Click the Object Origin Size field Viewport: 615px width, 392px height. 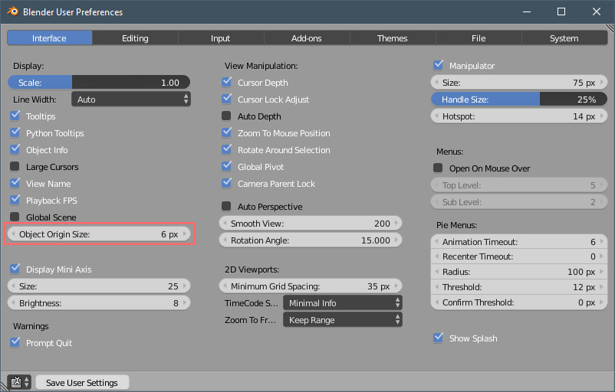click(x=99, y=234)
